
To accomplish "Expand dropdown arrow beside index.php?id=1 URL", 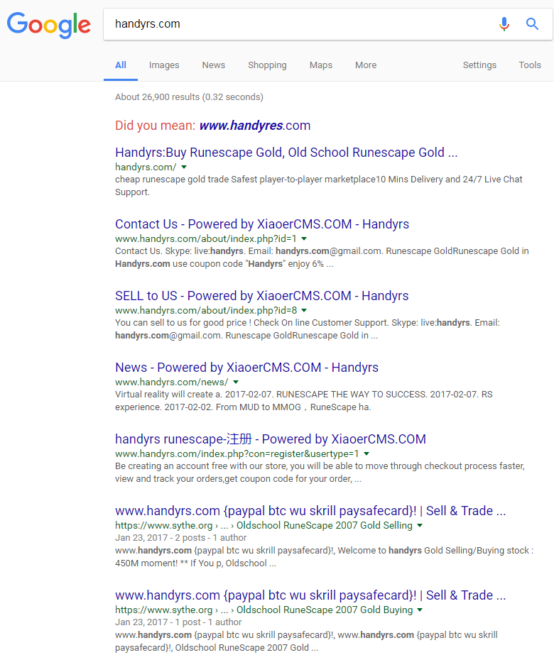I will pos(305,239).
